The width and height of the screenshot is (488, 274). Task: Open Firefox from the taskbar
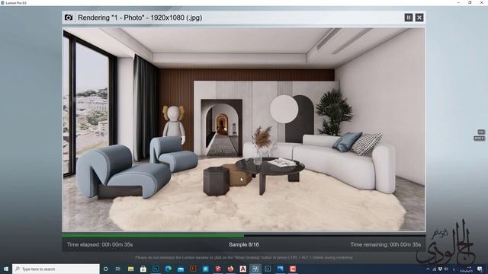pyautogui.click(x=230, y=269)
